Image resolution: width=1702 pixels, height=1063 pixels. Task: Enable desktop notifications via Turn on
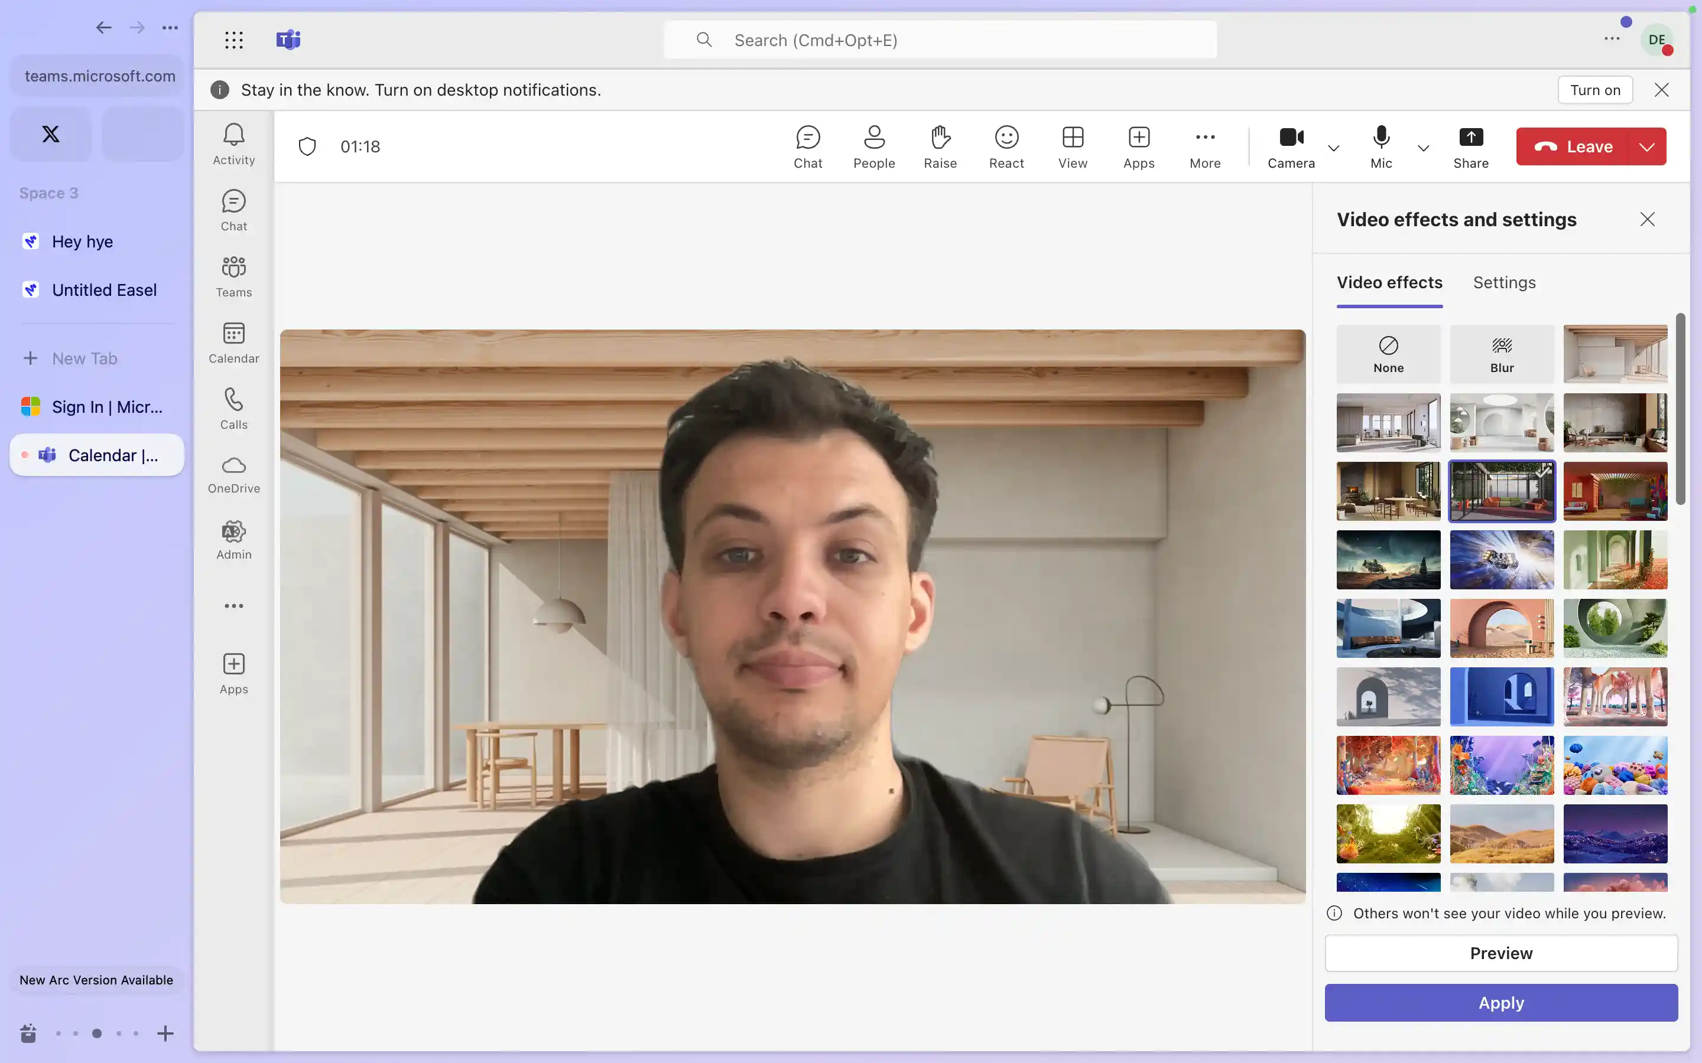[1596, 89]
